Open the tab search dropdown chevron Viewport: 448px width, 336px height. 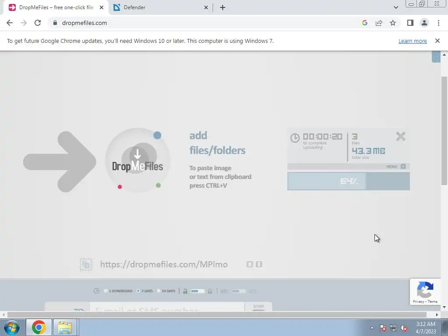395,8
